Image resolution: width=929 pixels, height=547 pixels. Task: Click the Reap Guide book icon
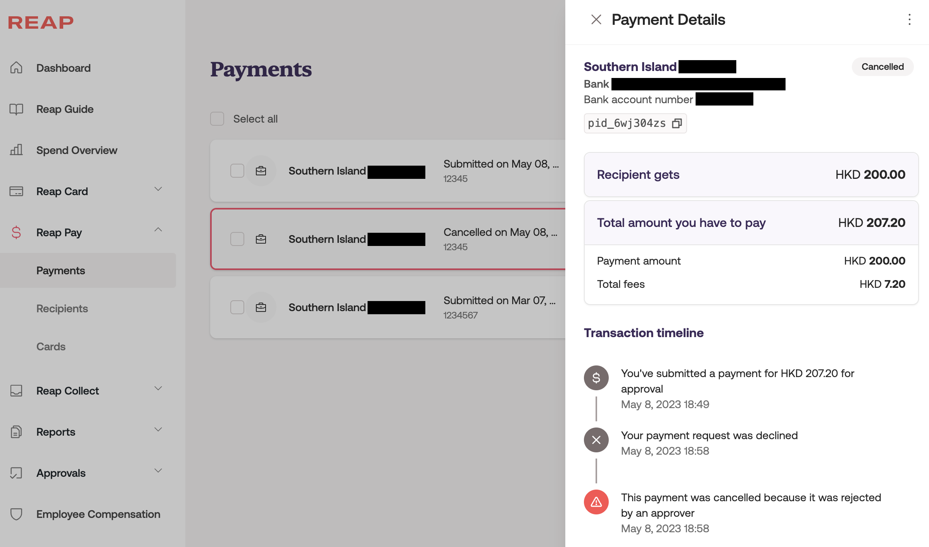[x=16, y=109]
